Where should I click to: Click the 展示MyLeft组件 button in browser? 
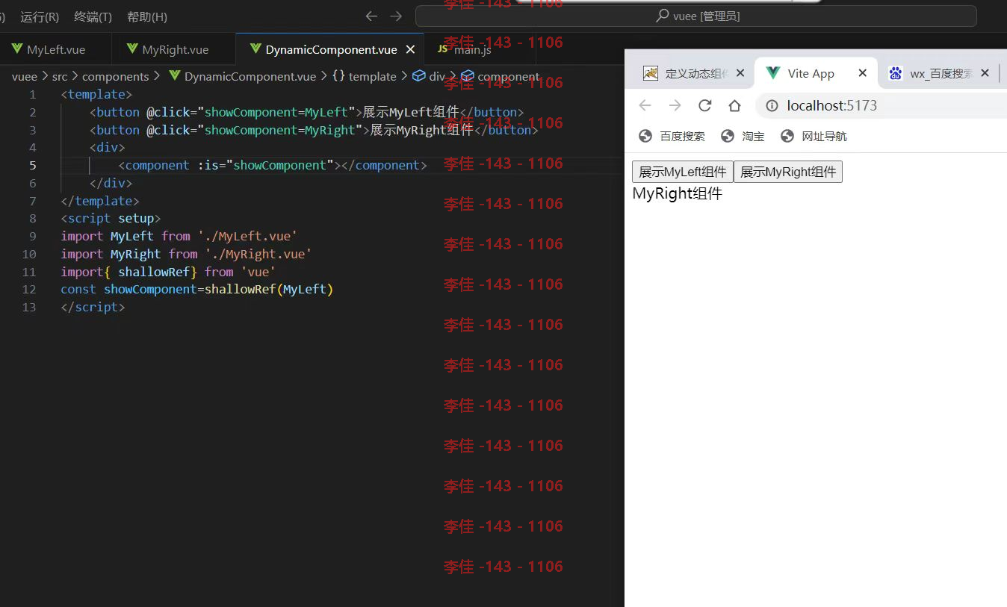(x=683, y=172)
